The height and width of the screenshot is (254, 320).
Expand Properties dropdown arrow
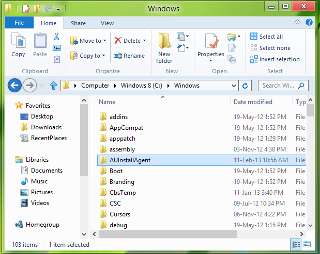pyautogui.click(x=210, y=61)
